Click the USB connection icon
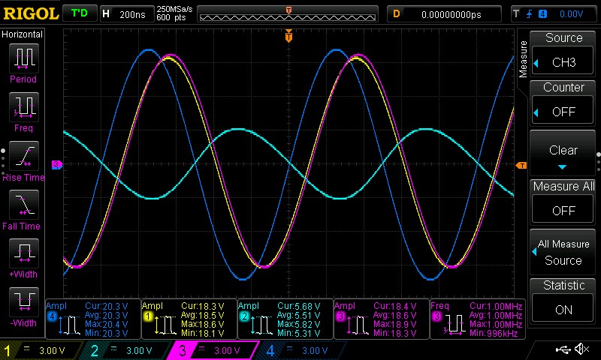Viewport: 601px width, 360px height. pyautogui.click(x=562, y=349)
